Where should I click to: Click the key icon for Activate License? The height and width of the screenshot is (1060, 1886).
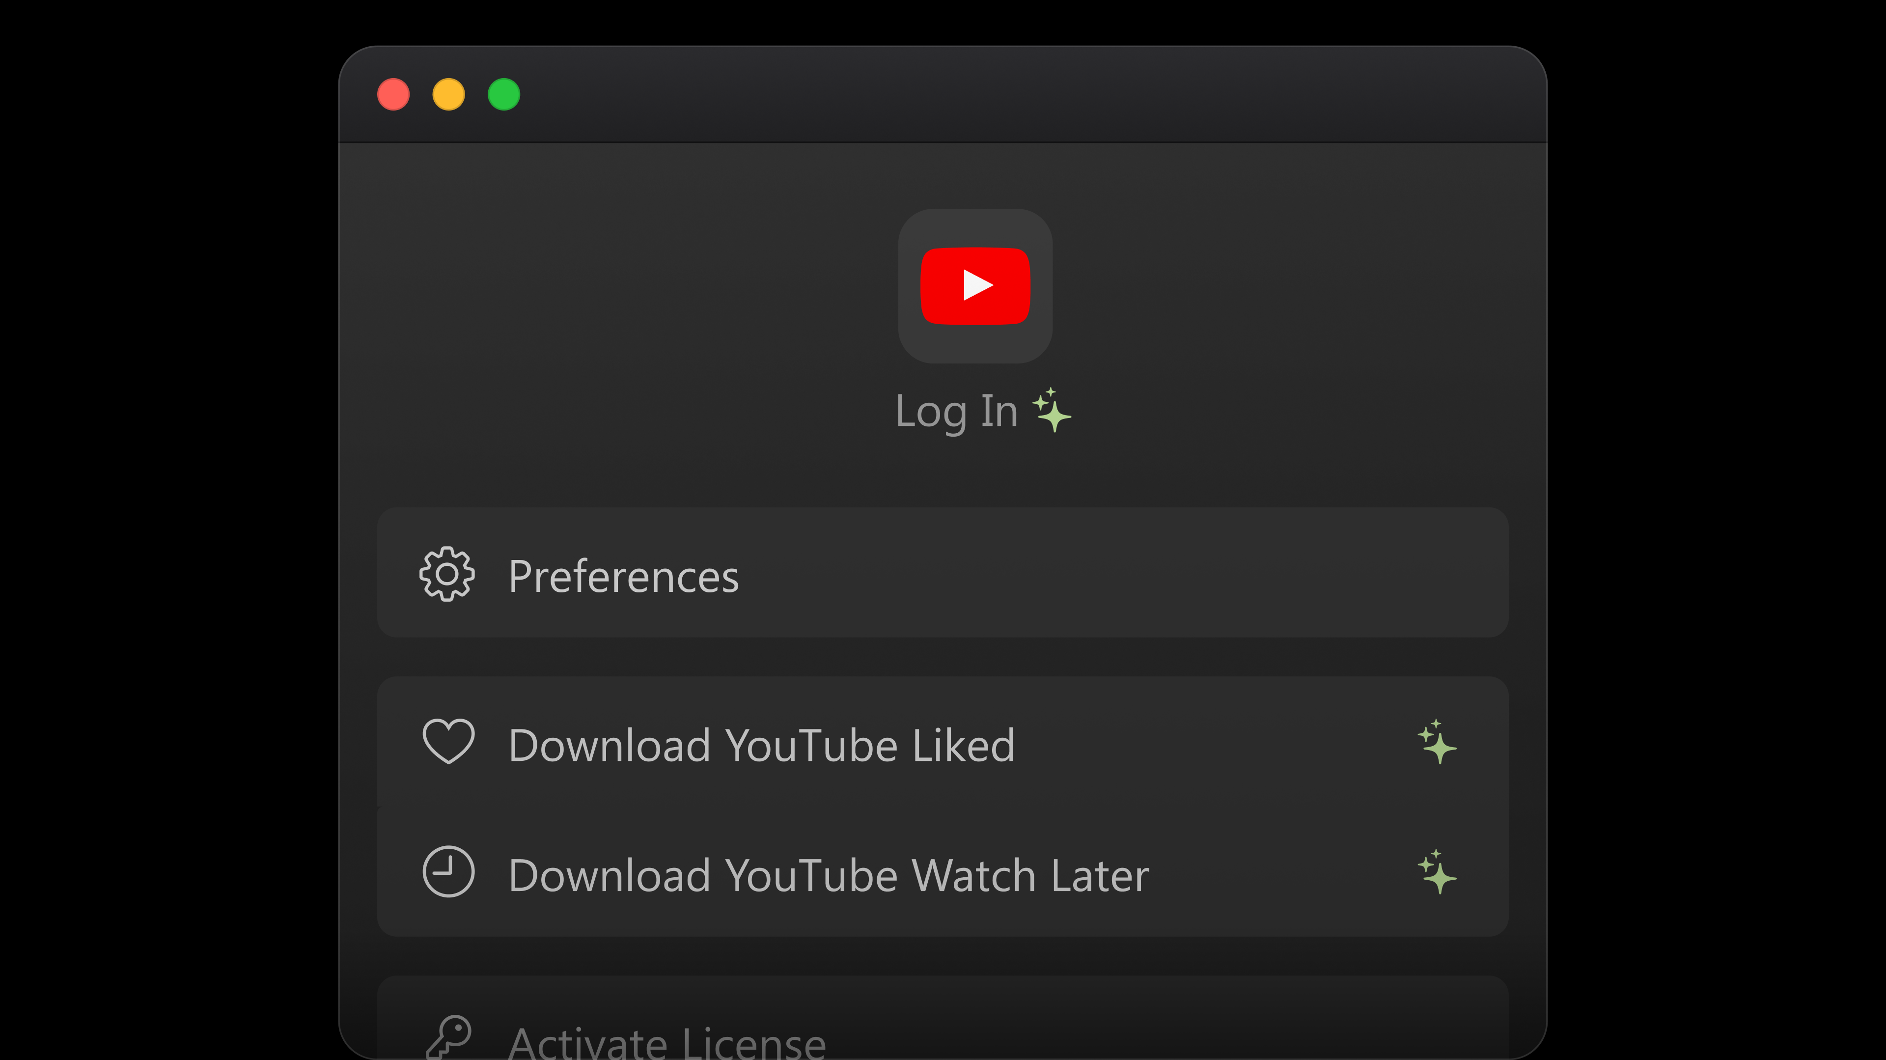click(x=448, y=1037)
